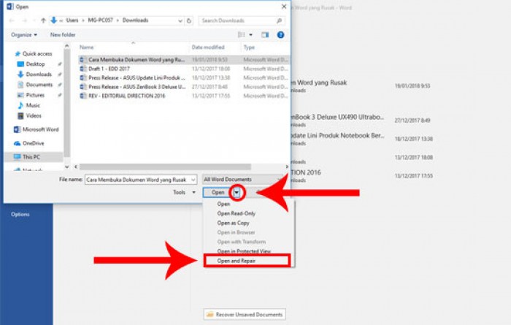This screenshot has width=511, height=325.
Task: Click the Back navigation arrow
Action: click(x=12, y=20)
